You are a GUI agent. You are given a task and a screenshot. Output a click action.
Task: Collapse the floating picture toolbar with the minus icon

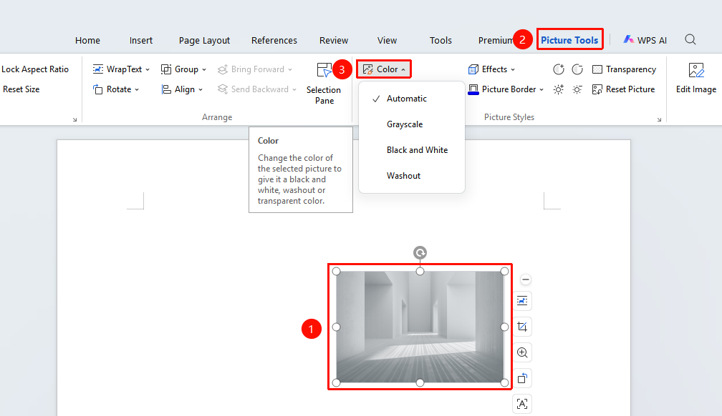[526, 279]
